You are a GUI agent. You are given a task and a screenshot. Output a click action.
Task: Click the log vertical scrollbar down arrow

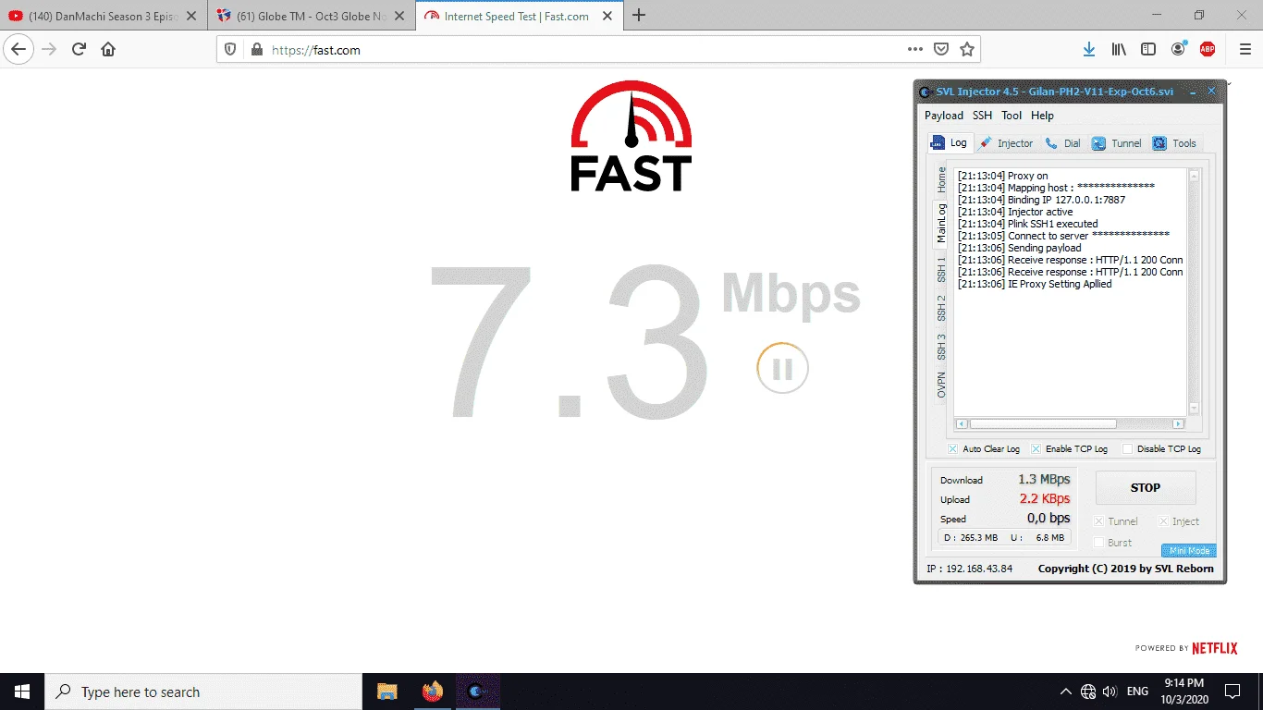pyautogui.click(x=1194, y=408)
